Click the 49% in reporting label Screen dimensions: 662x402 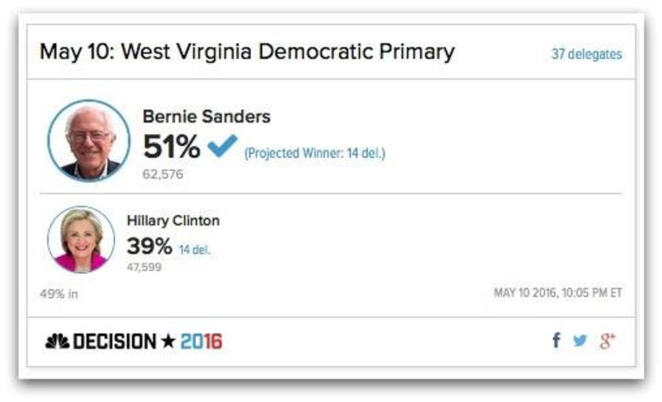coord(59,293)
